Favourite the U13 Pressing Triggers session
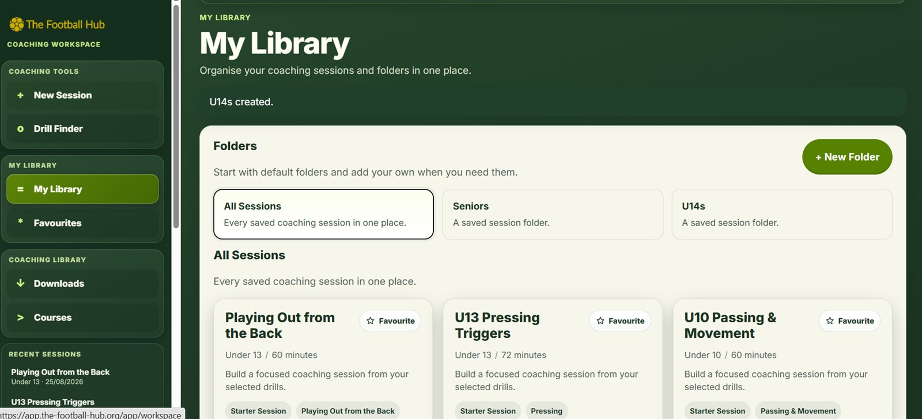 [620, 321]
